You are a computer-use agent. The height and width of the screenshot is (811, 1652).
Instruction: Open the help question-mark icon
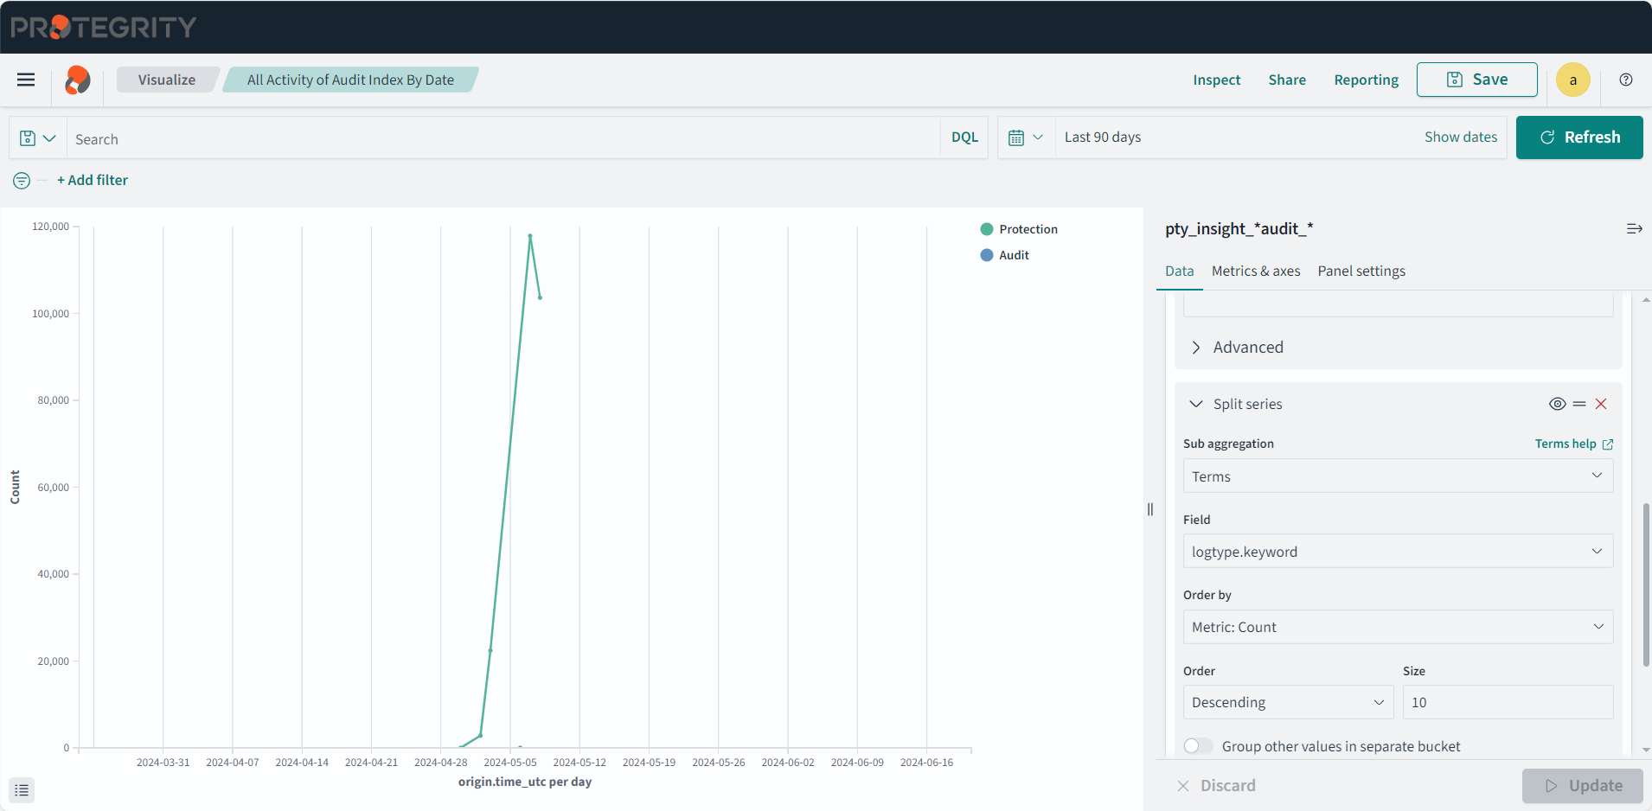(1626, 80)
